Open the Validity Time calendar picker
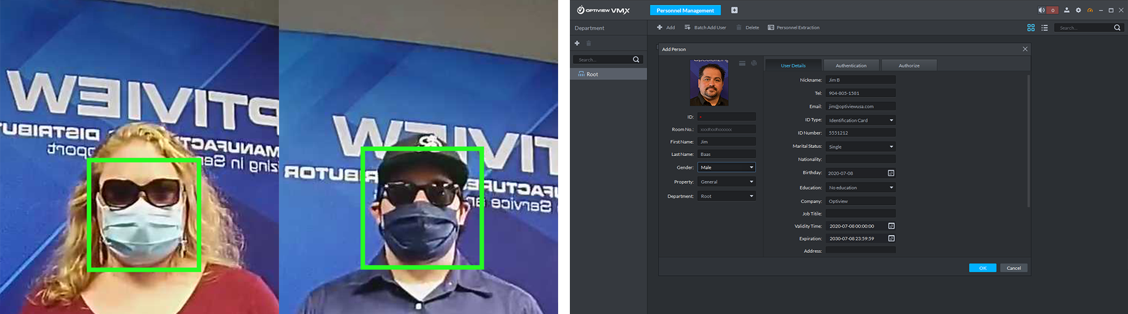The height and width of the screenshot is (314, 1128). point(891,226)
